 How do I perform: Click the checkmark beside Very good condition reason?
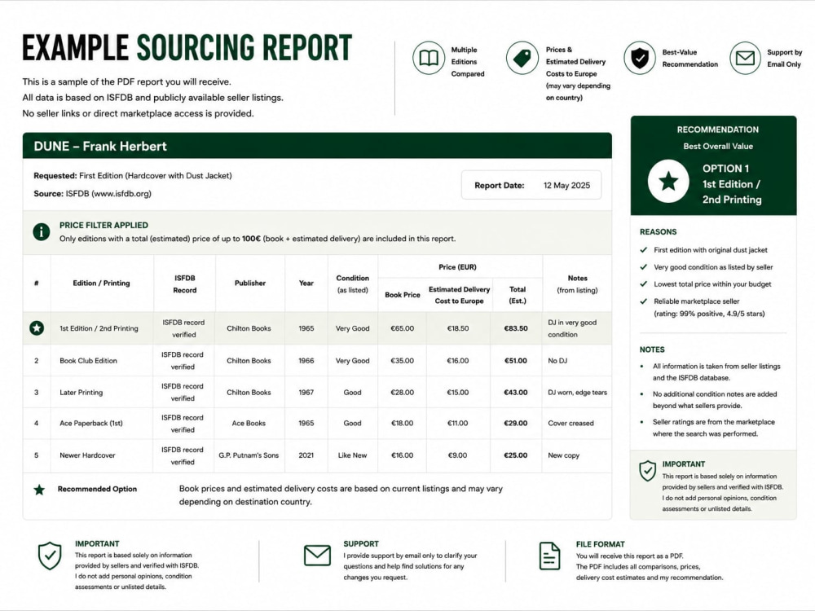tap(644, 267)
